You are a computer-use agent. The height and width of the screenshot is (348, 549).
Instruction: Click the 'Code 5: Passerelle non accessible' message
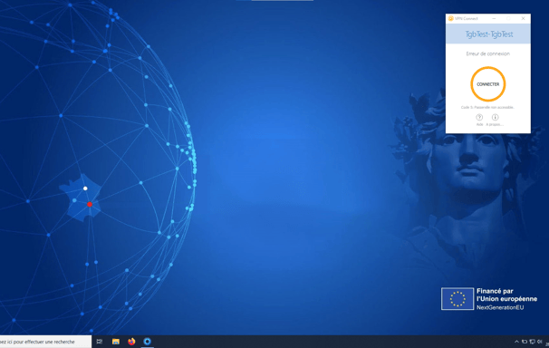click(487, 107)
